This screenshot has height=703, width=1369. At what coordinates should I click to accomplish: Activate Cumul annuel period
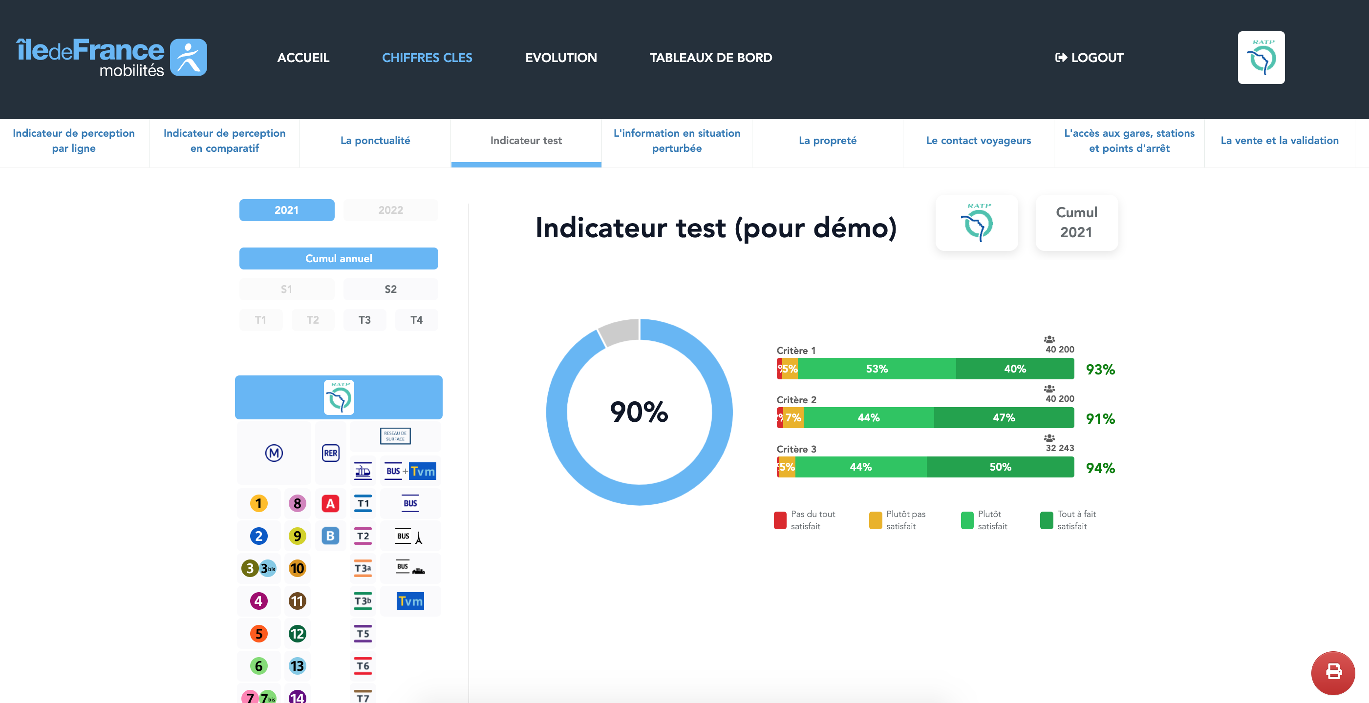click(339, 258)
